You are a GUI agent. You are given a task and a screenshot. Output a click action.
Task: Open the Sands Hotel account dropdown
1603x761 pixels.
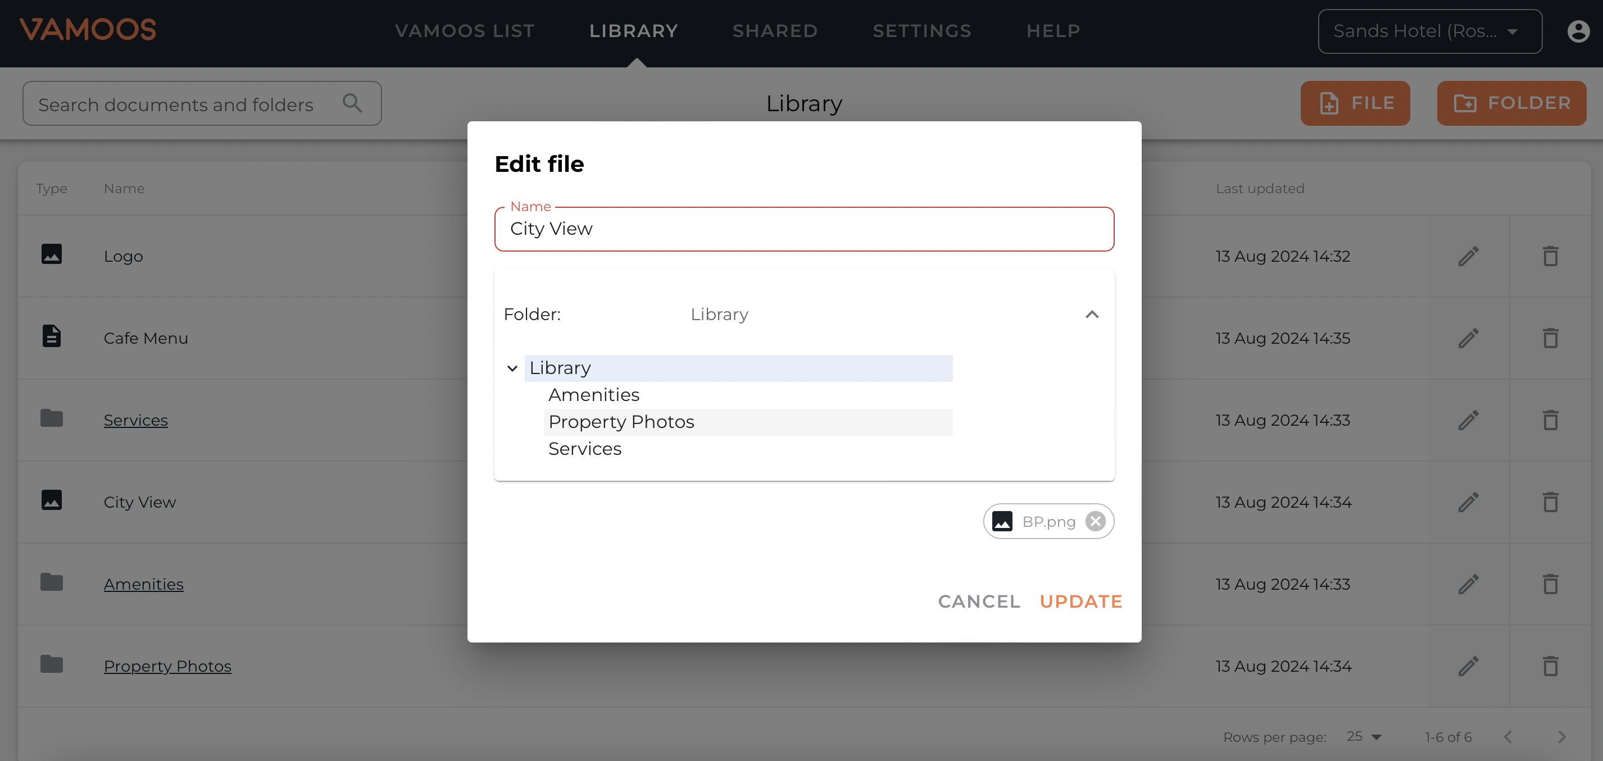pos(1429,30)
